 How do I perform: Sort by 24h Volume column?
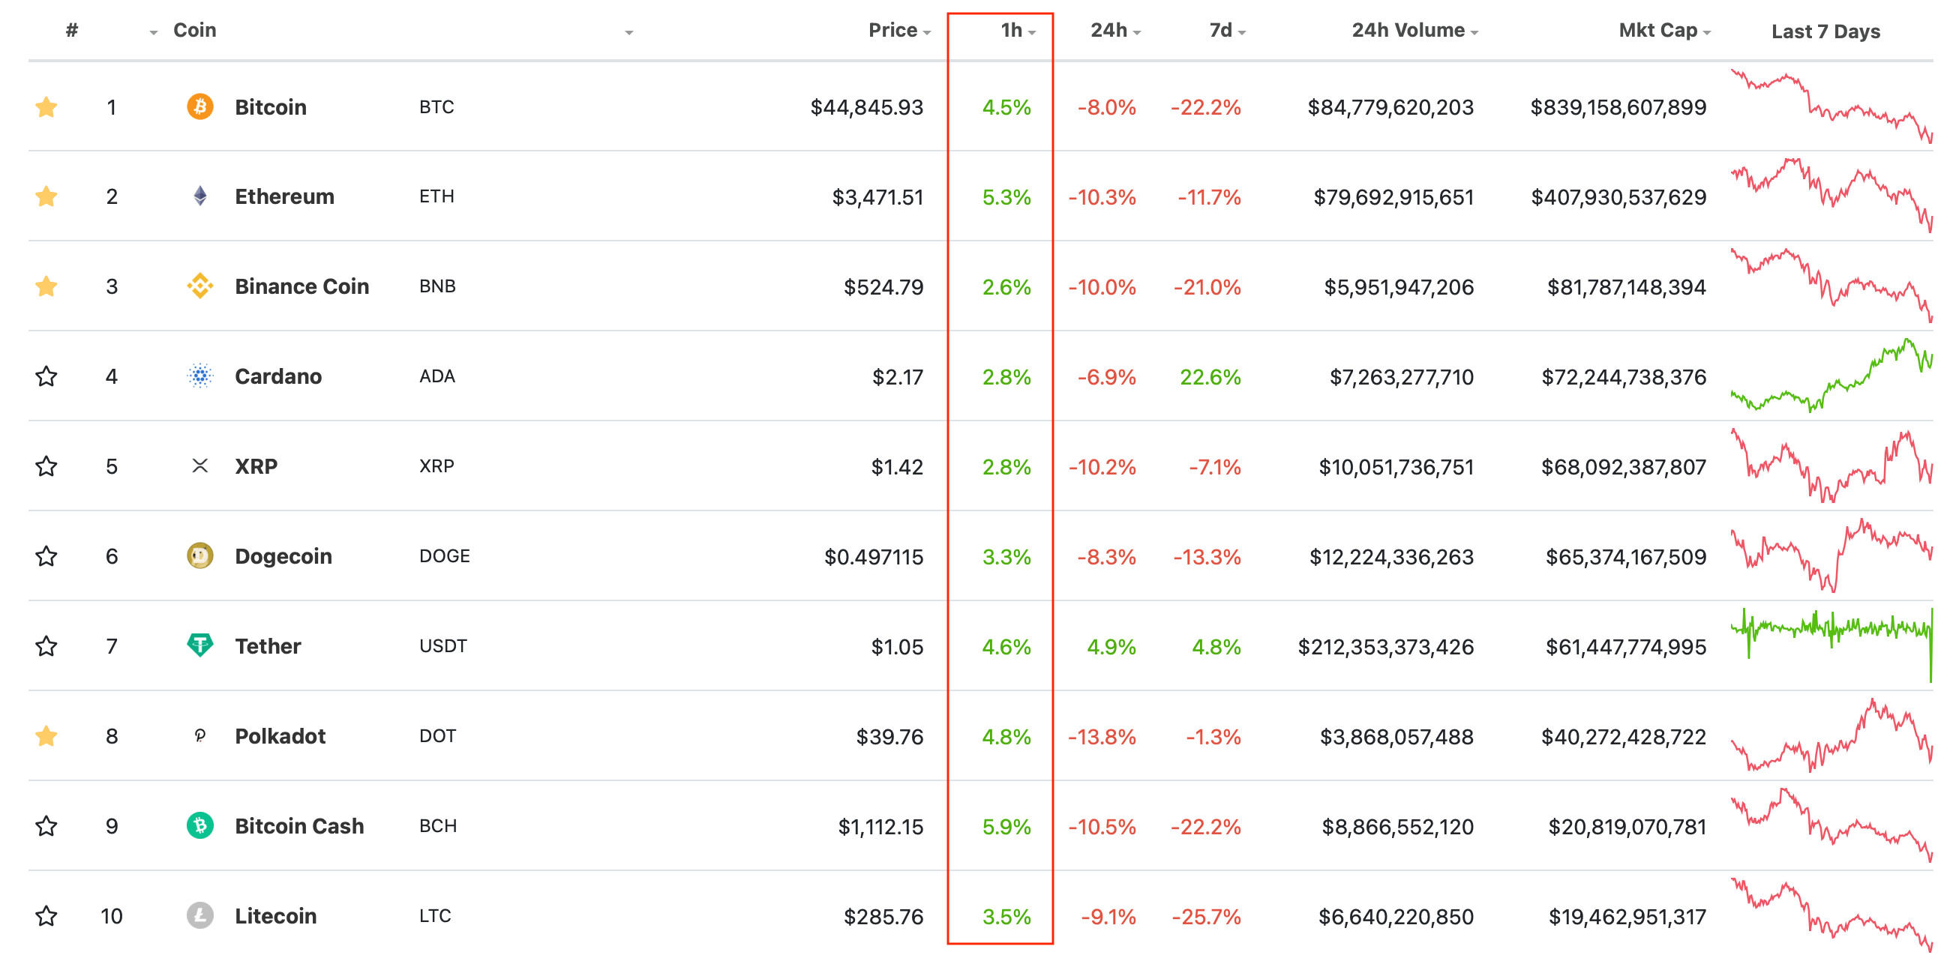click(x=1414, y=30)
